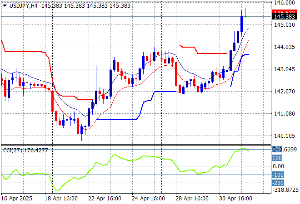Click the red 145.5 price level tag
The width and height of the screenshot is (300, 204).
coord(284,12)
